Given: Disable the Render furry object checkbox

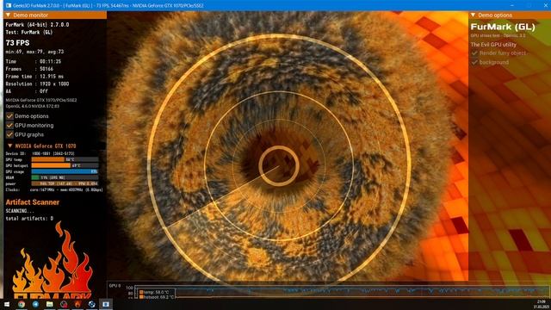Looking at the screenshot, I should pyautogui.click(x=474, y=53).
